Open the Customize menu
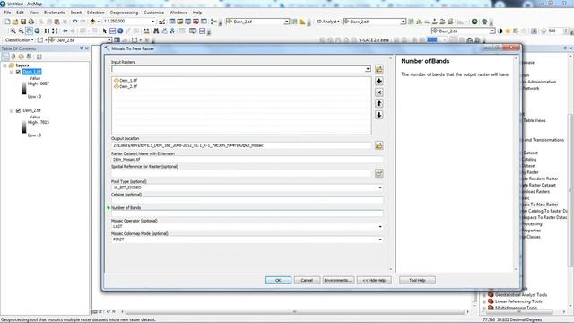 pyautogui.click(x=153, y=13)
